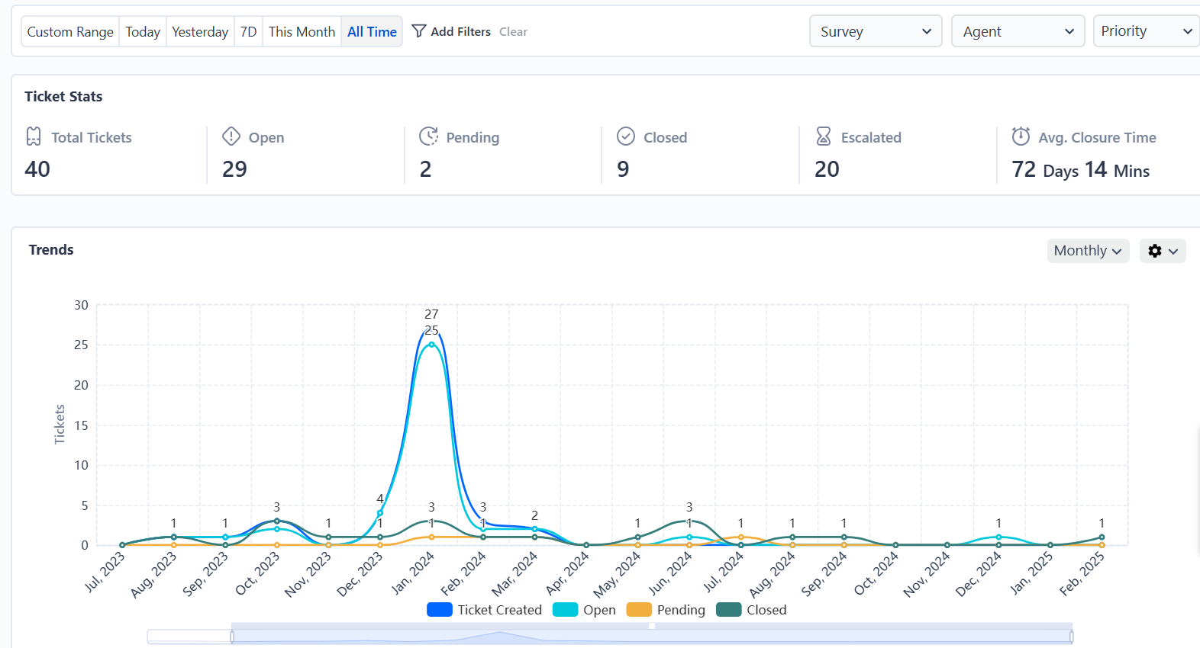Open the Trends chart gear settings

pos(1162,251)
